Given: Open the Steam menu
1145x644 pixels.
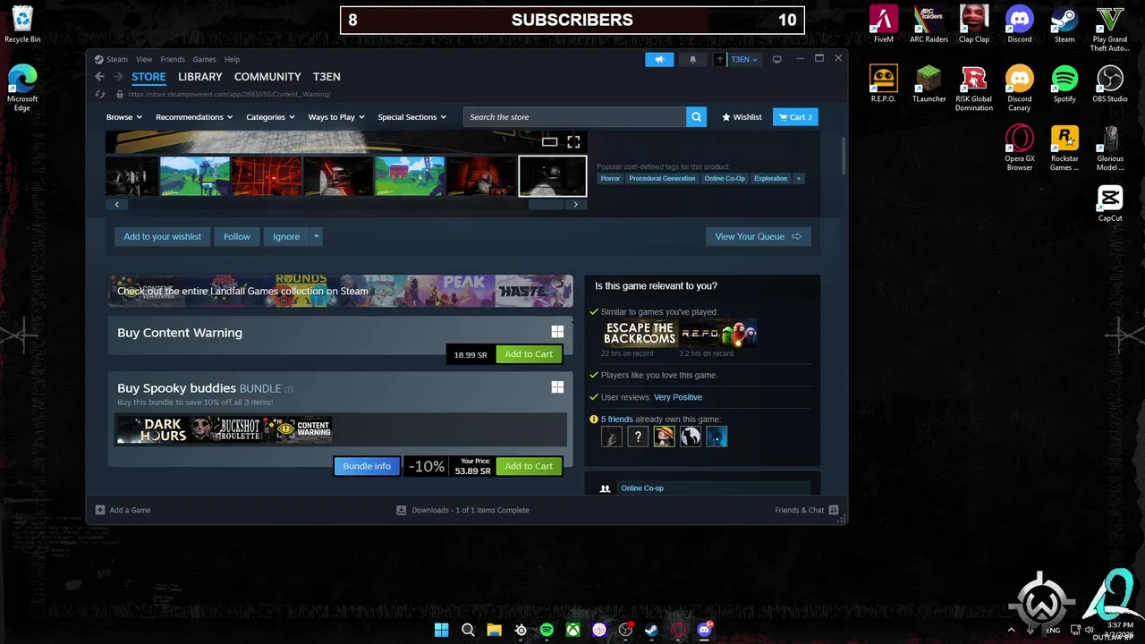Looking at the screenshot, I should [x=117, y=59].
